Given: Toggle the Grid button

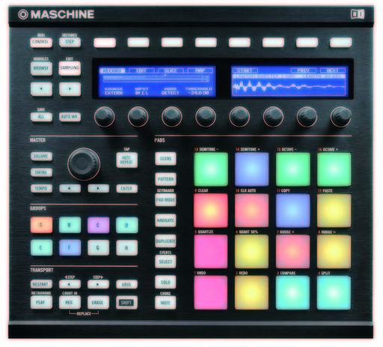Looking at the screenshot, I should pos(126,284).
